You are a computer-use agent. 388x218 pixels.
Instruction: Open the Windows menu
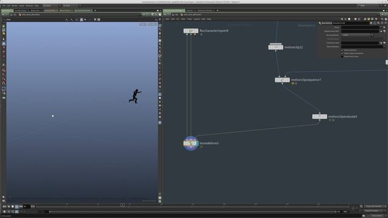[30, 5]
